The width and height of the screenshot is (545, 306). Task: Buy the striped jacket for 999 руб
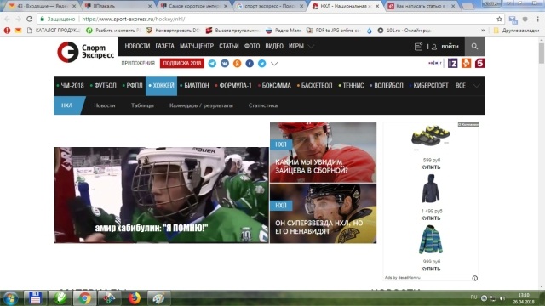coord(431,269)
